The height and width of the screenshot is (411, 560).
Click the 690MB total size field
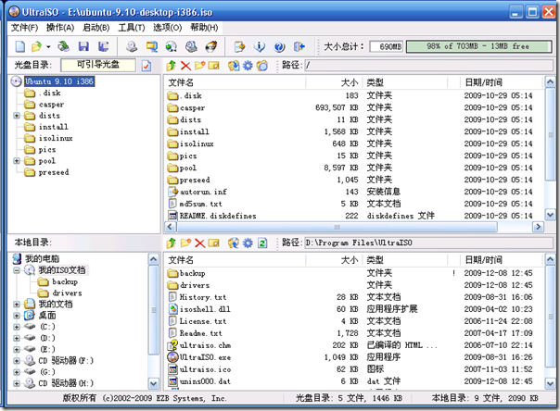pos(386,46)
